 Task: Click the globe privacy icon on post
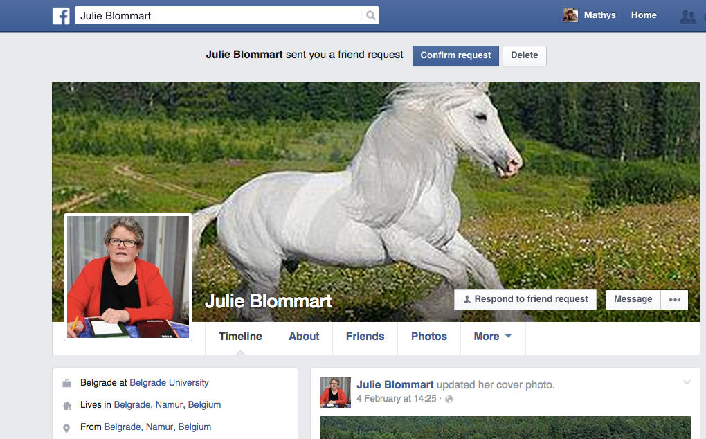click(x=449, y=399)
